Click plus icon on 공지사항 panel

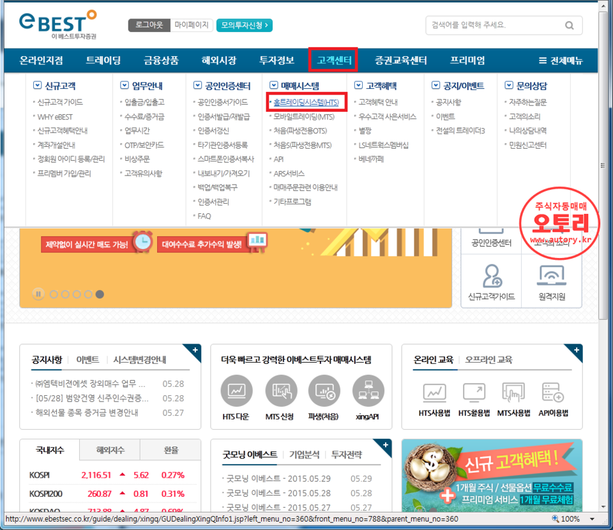click(x=195, y=349)
